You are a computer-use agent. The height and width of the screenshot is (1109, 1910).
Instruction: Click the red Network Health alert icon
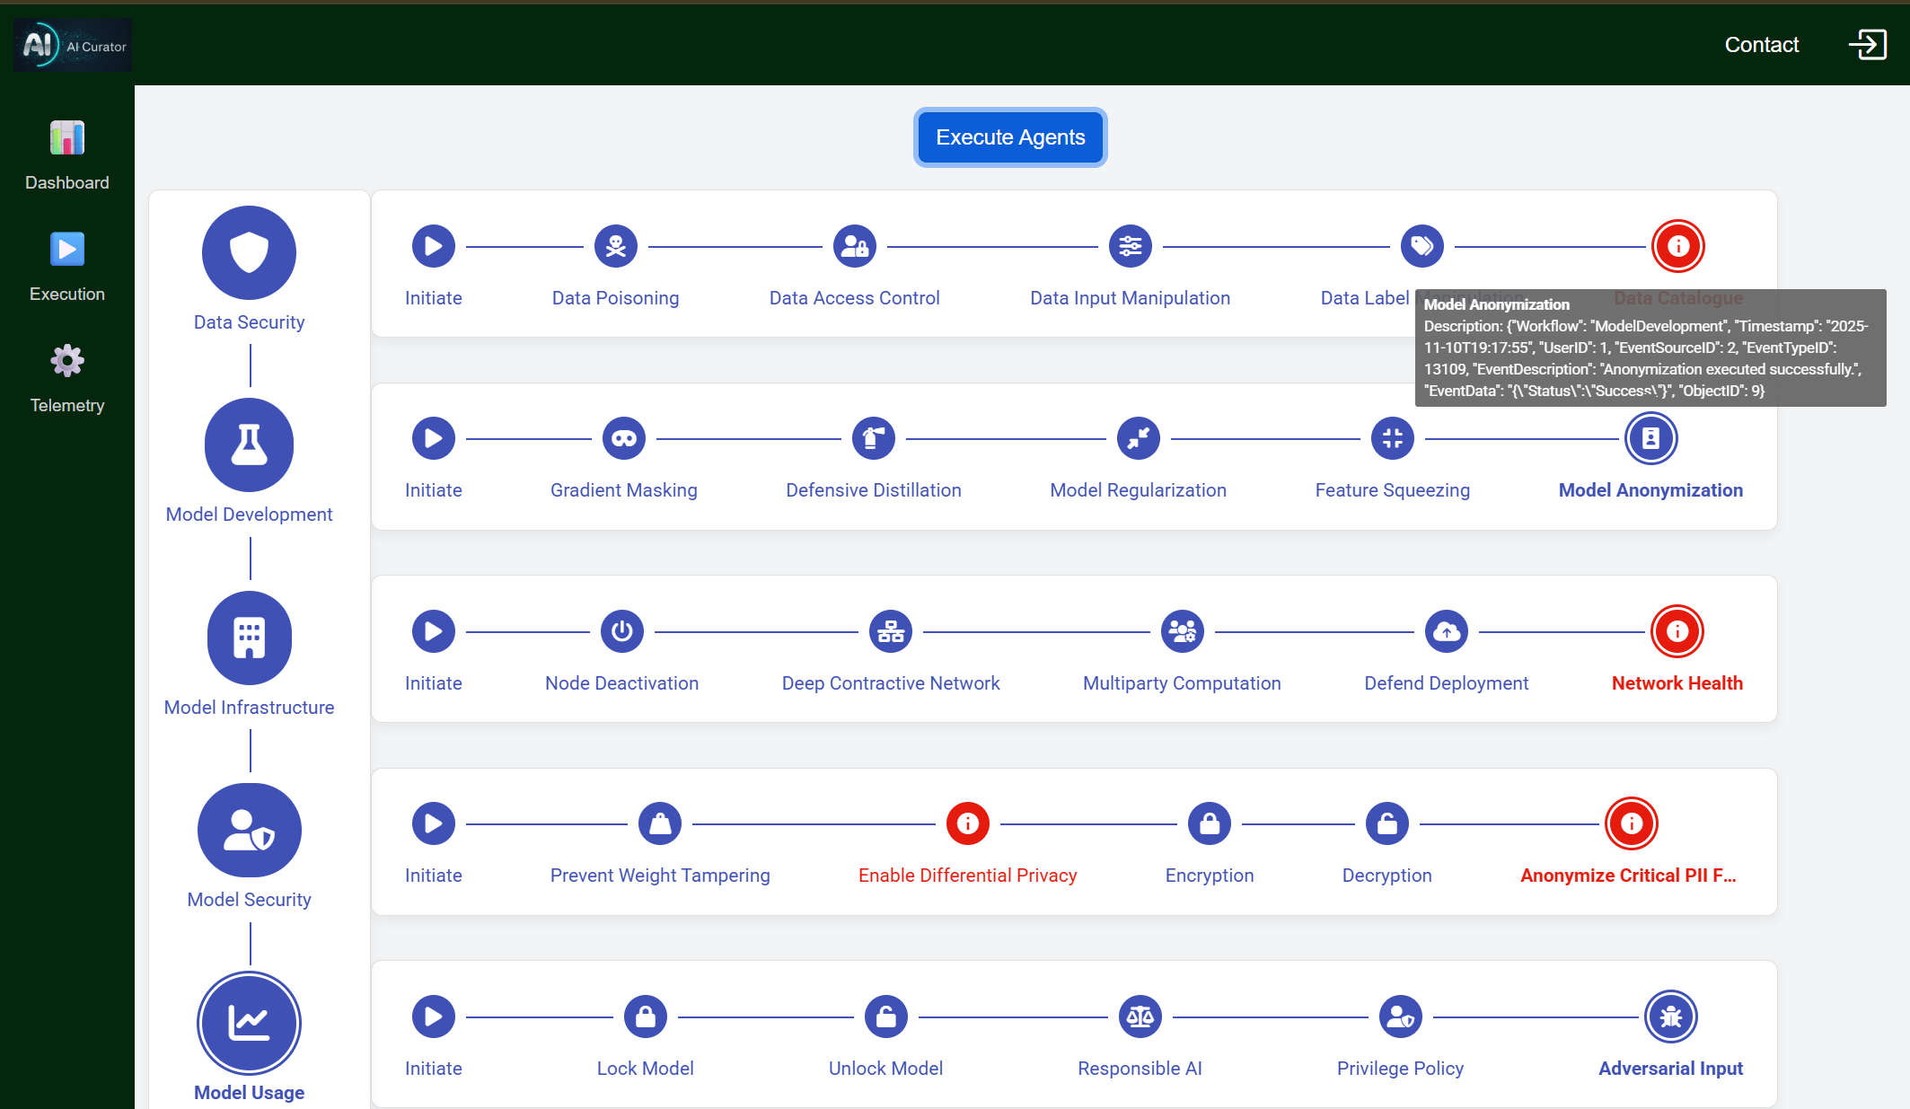click(x=1677, y=631)
